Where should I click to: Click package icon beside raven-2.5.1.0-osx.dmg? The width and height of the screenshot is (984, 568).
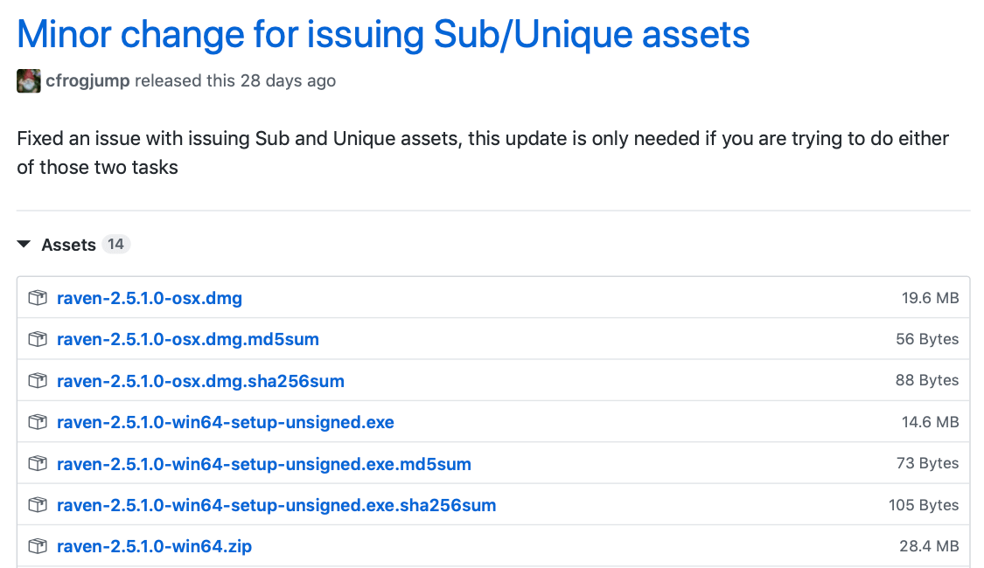coord(37,298)
